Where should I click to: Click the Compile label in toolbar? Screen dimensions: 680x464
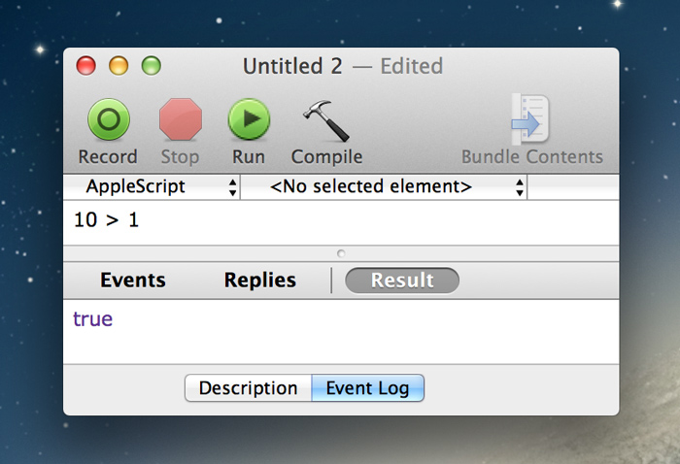(x=326, y=157)
